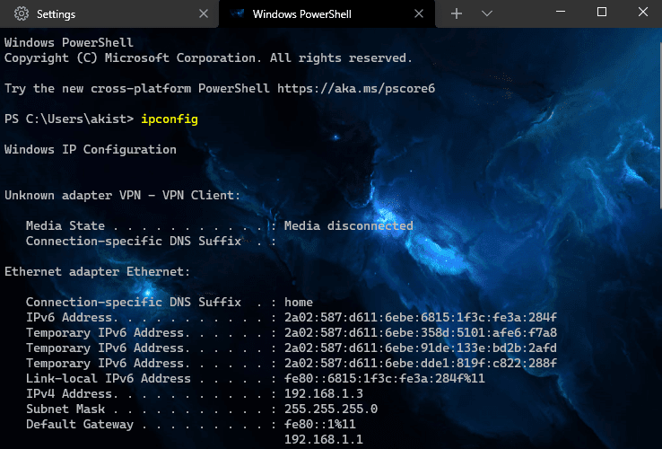
Task: Click the temporary IPv6 address ending 2afd
Action: 421,348
